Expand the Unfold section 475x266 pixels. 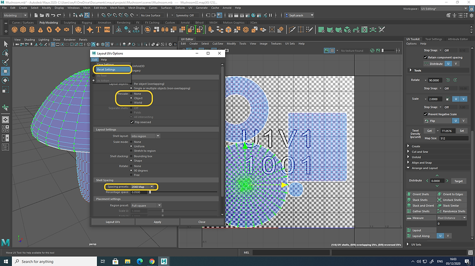click(x=409, y=157)
